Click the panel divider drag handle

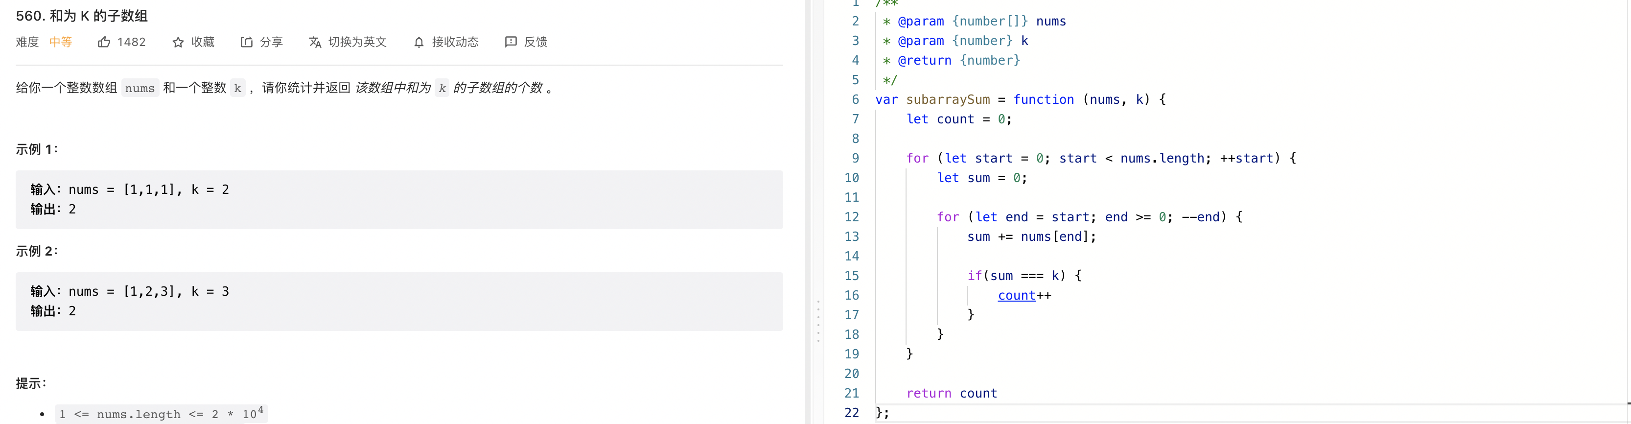click(x=818, y=321)
